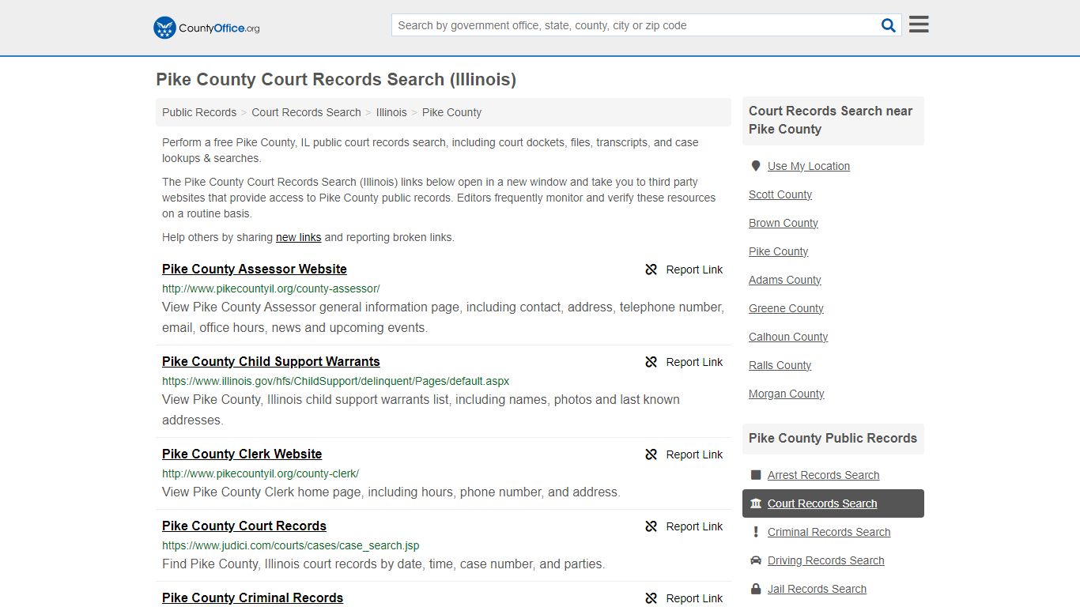Screen dimensions: 1080x607
Task: Open the Pike County sidebar link
Action: click(x=779, y=251)
